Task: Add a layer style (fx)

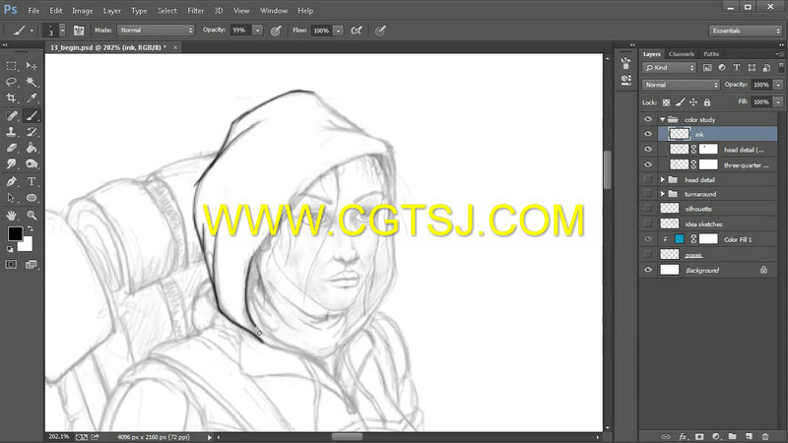Action: pyautogui.click(x=683, y=437)
